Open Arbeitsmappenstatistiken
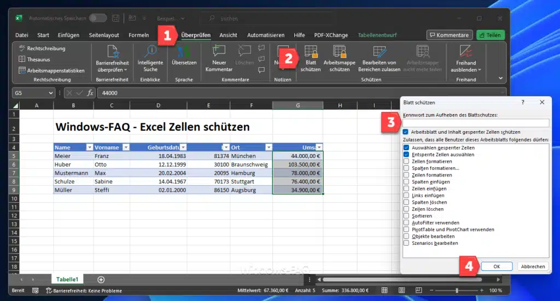 click(x=51, y=70)
